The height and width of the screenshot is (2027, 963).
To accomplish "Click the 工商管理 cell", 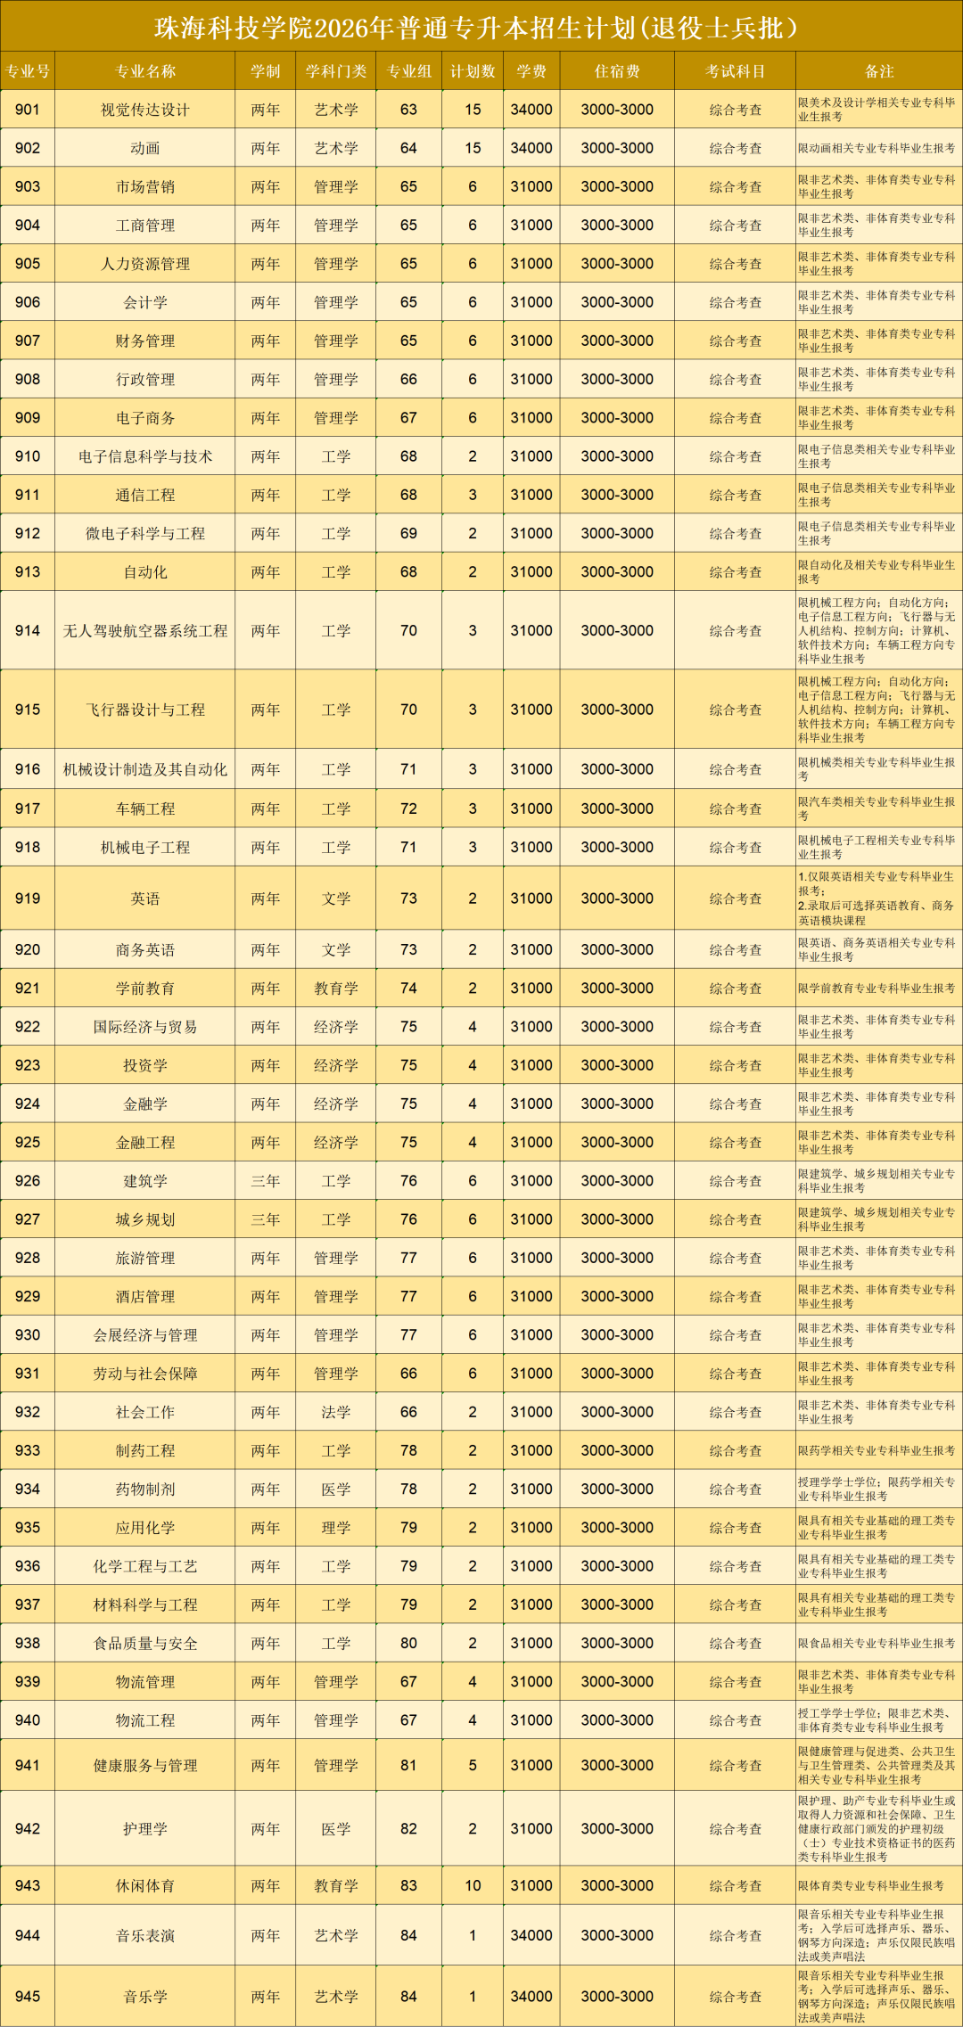I will point(145,226).
